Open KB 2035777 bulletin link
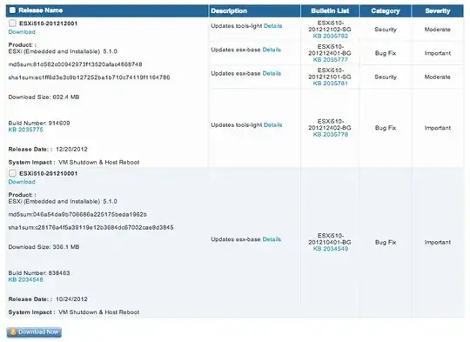Image resolution: width=470 pixels, height=342 pixels. coord(331,60)
